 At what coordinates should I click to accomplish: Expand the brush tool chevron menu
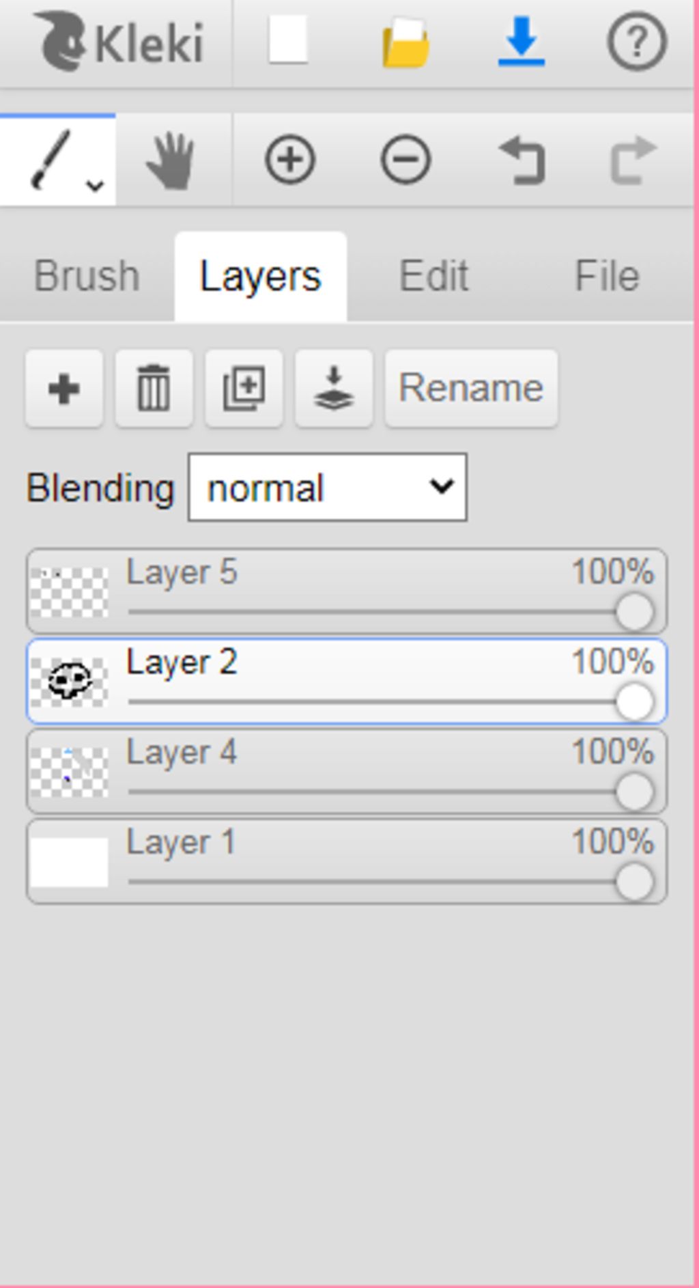pyautogui.click(x=95, y=184)
